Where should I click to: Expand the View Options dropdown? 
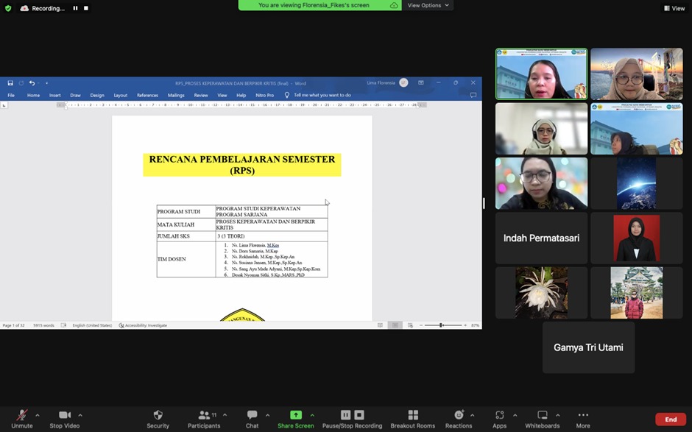coord(428,5)
